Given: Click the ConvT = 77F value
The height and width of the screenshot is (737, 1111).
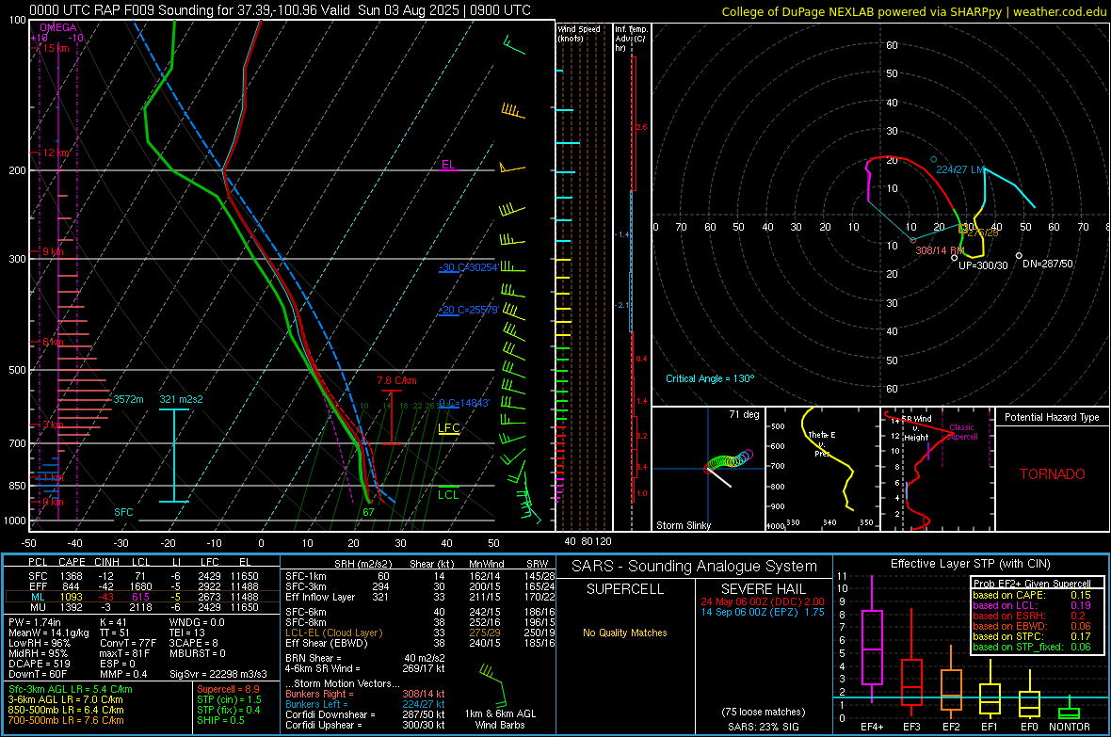Looking at the screenshot, I should [x=128, y=643].
